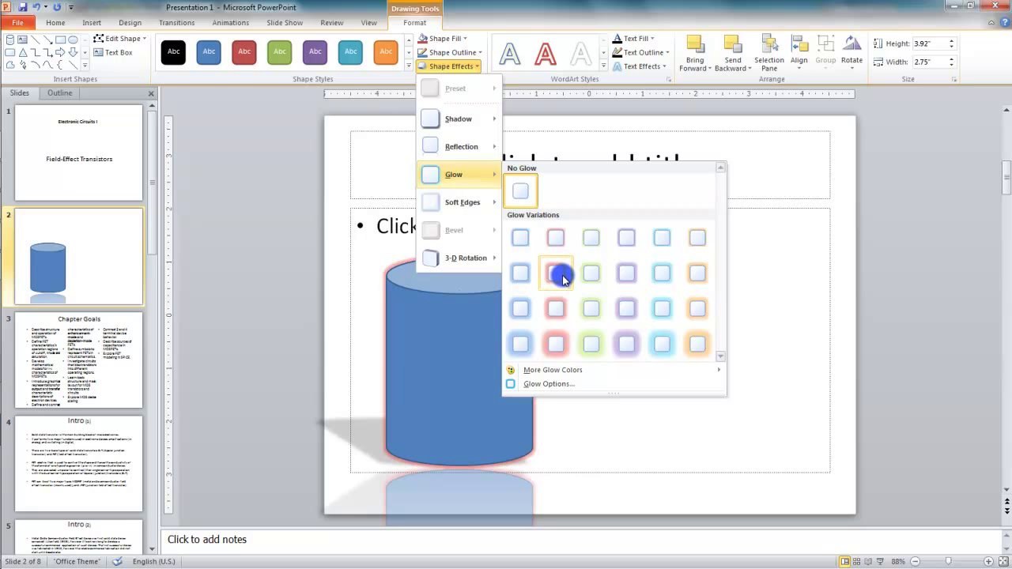Apply the last-row red glow variation
The width and height of the screenshot is (1012, 569).
click(556, 344)
